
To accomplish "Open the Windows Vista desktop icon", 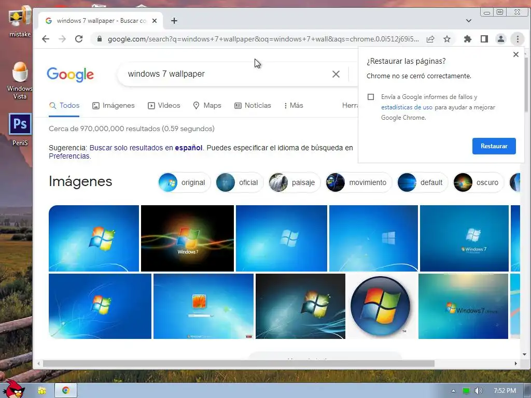I will (20, 80).
